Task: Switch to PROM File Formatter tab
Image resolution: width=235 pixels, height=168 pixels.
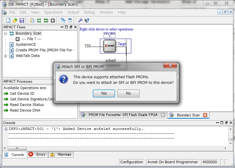Action: pos(123,115)
